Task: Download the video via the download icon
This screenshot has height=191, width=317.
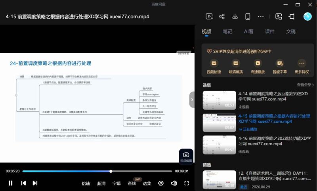Action: coord(235,16)
